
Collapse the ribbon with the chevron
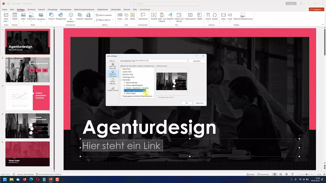pos(323,24)
